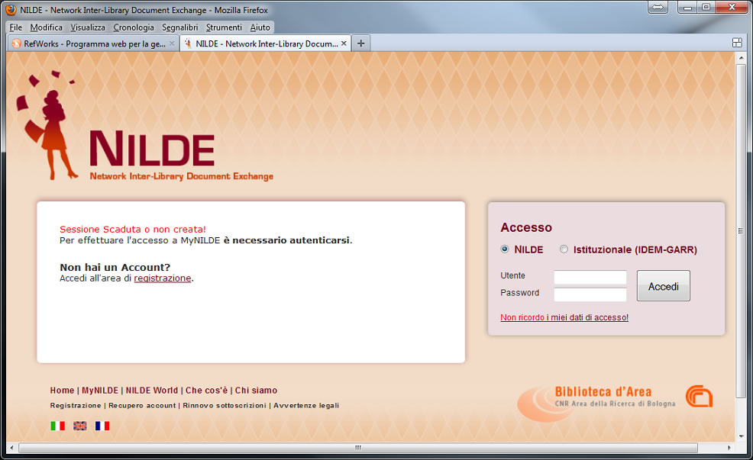Open the NILDE World footer link
Screen dimensions: 753x460
pos(152,391)
